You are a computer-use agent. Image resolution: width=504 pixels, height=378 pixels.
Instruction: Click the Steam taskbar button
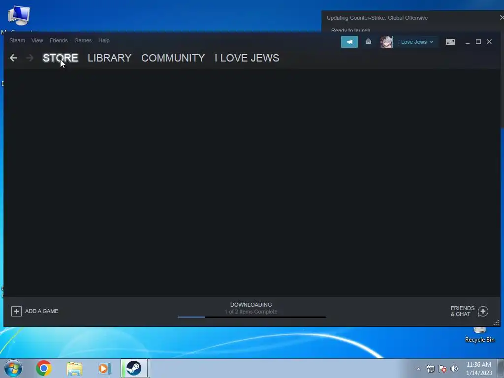[x=134, y=368]
